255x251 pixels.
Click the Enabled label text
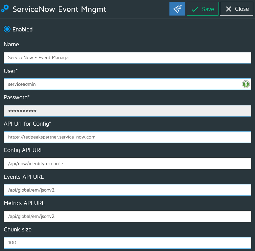coord(22,29)
